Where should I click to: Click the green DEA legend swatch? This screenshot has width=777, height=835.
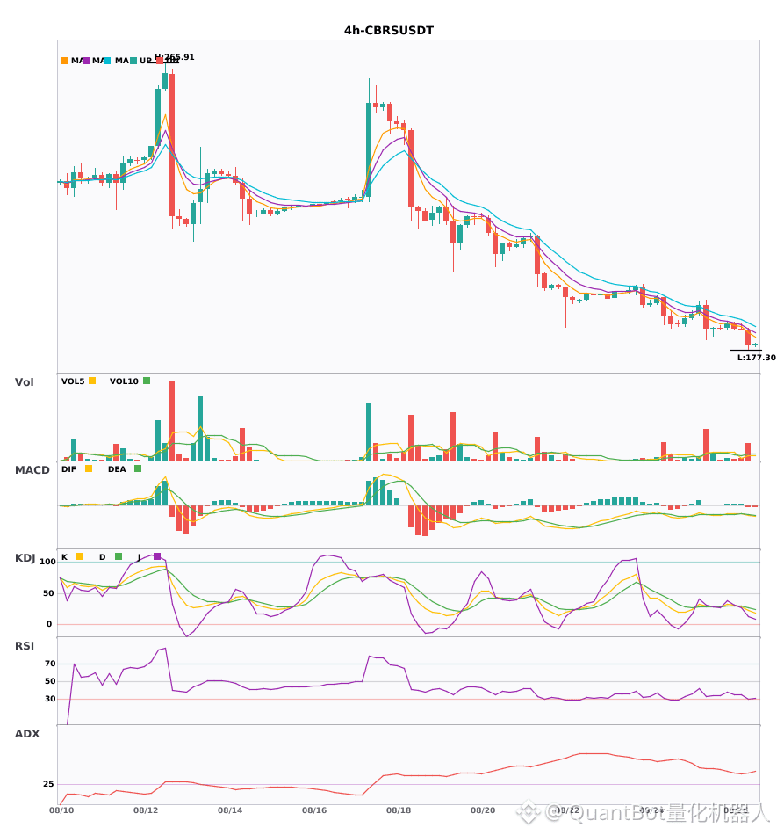pyautogui.click(x=138, y=468)
